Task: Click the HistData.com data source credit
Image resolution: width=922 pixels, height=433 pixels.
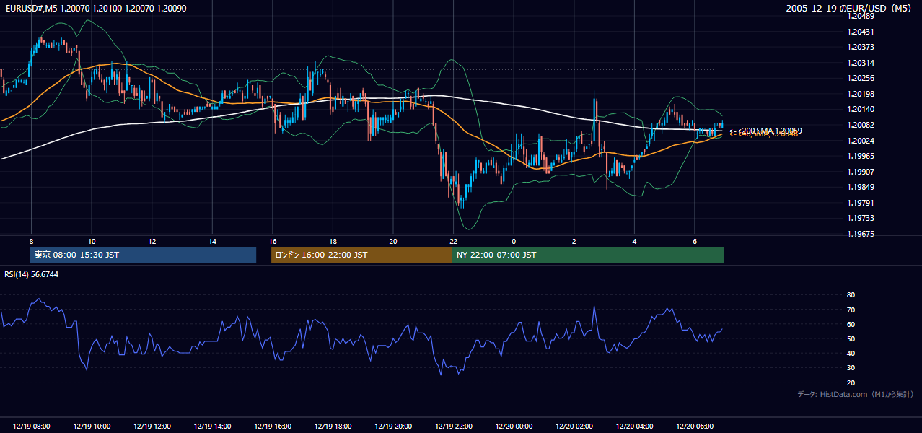Action: coord(856,394)
